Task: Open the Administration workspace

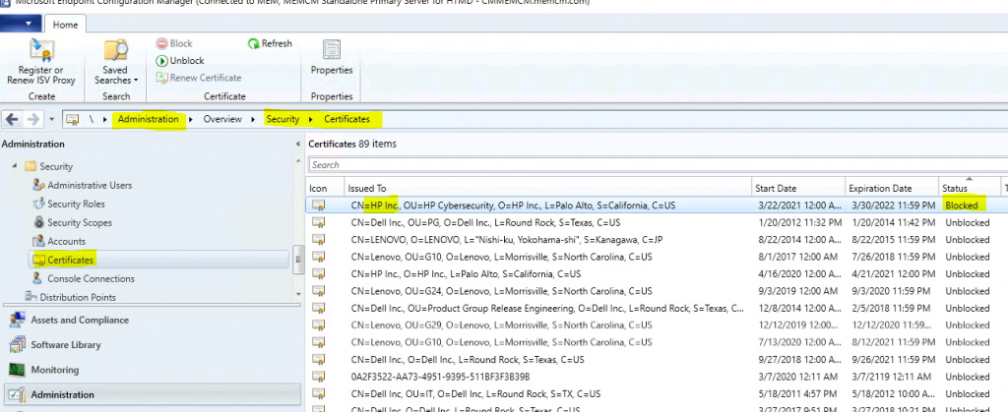Action: point(153,394)
